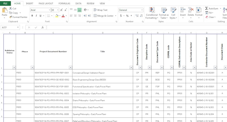This screenshot has height=122, width=227.
Task: Click AutoSum sigma button
Action: (212, 9)
